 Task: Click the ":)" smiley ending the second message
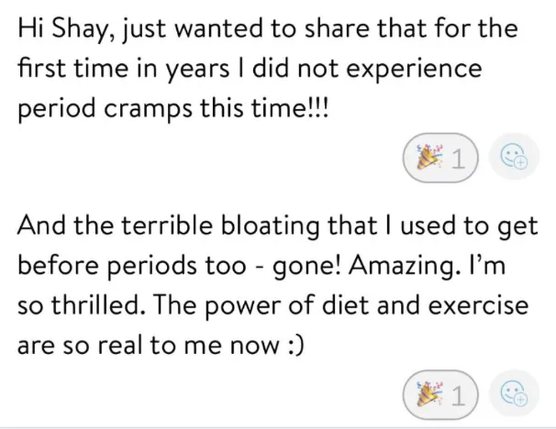coord(295,347)
